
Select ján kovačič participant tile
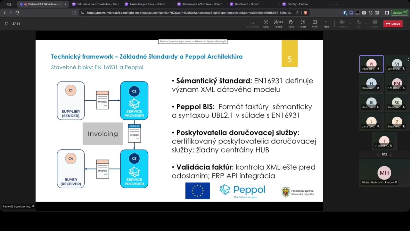click(371, 103)
